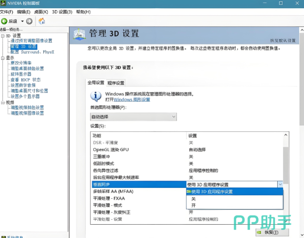Switch to the 程序设置 tab
This screenshot has width=304, height=238.
coord(116,83)
